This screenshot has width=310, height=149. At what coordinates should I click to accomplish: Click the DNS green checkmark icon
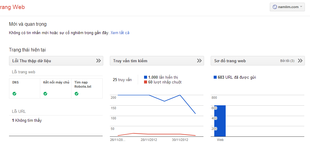coord(14,94)
